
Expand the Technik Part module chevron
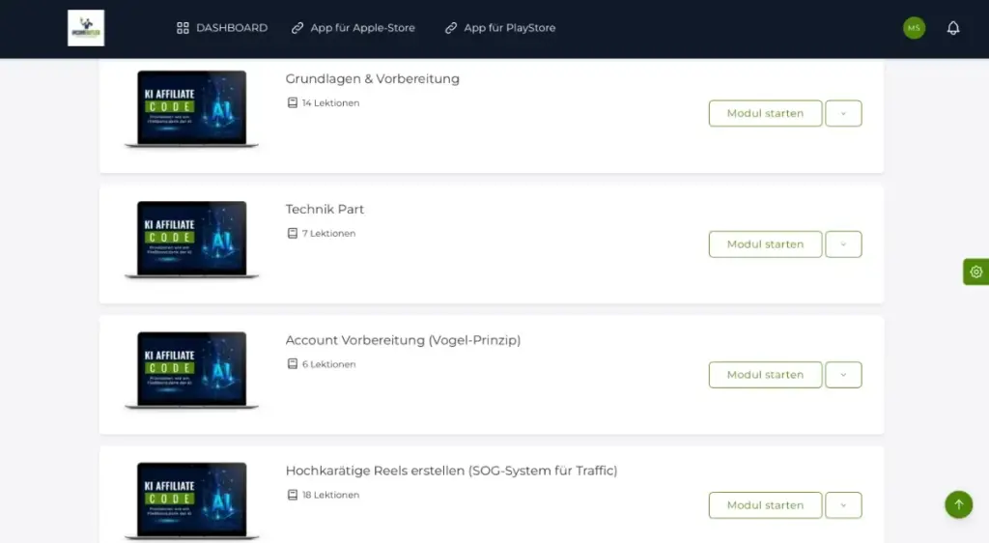coord(843,244)
